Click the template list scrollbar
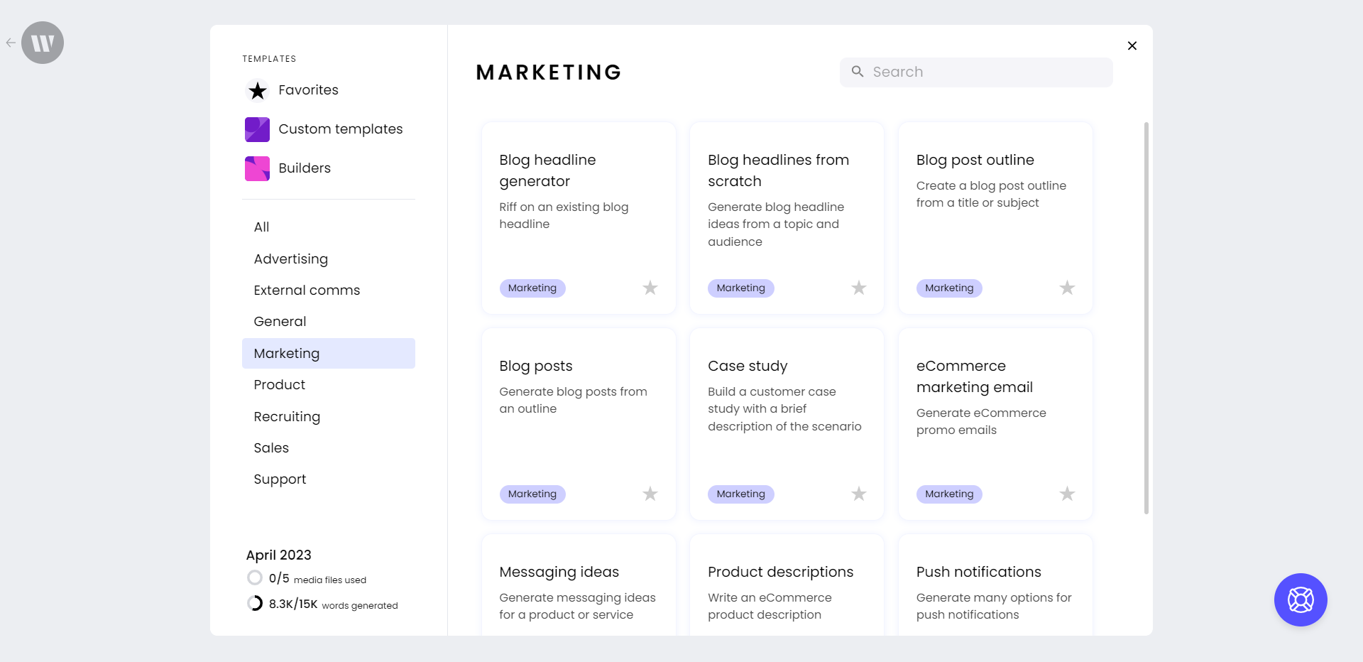The width and height of the screenshot is (1363, 662). (x=1146, y=318)
